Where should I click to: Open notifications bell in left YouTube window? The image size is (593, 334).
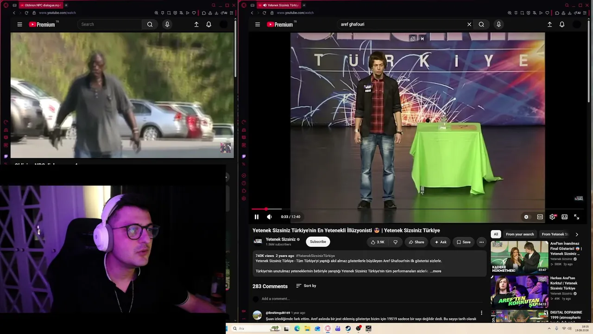[x=208, y=25]
